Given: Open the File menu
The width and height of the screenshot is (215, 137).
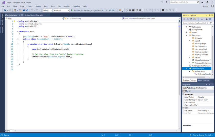Looking at the screenshot, I should 3,6.
